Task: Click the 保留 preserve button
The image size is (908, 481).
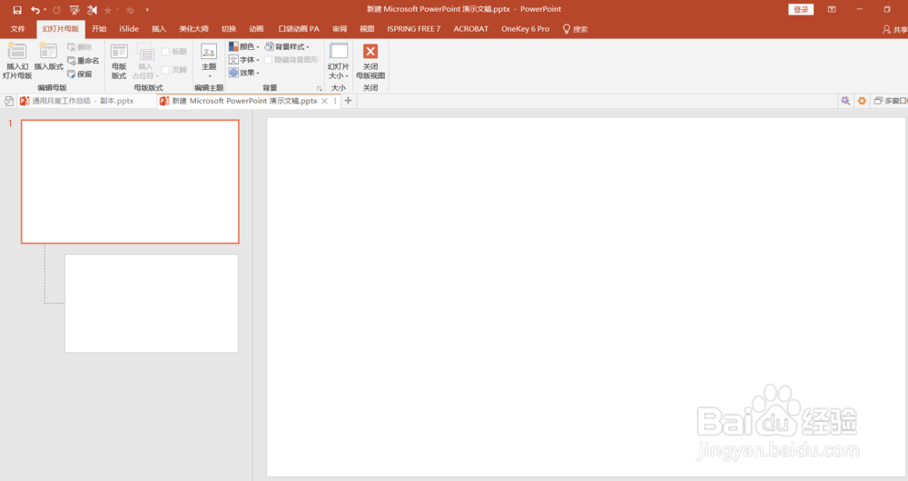Action: point(80,74)
